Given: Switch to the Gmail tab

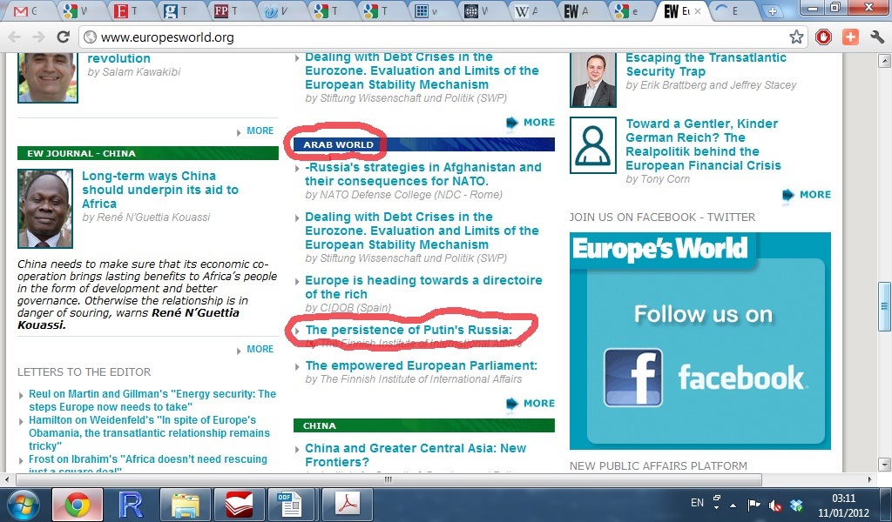Looking at the screenshot, I should 26,11.
